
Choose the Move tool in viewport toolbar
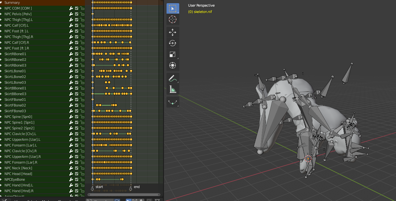pos(173,32)
